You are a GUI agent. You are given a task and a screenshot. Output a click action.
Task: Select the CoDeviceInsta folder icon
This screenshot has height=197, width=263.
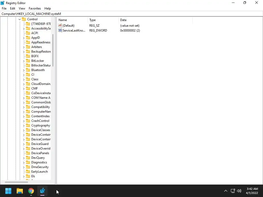pyautogui.click(x=28, y=93)
